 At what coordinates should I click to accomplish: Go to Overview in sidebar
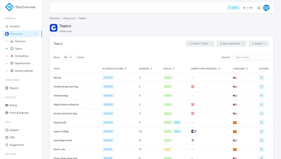click(20, 41)
